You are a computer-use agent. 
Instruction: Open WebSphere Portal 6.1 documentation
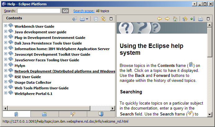[34, 94]
